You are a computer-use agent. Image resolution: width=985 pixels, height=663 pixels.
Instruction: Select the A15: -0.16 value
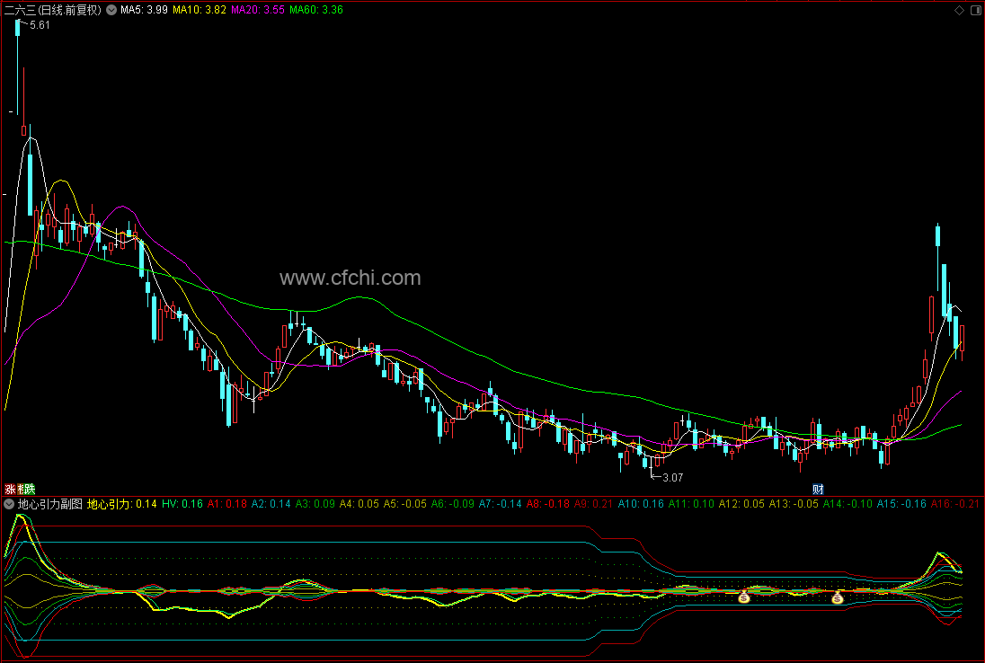pos(902,504)
